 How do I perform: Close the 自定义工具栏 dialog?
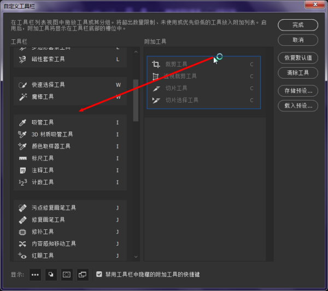pos(315,4)
